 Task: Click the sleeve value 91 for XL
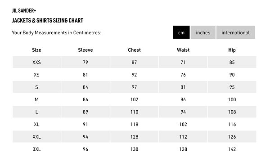coord(85,125)
